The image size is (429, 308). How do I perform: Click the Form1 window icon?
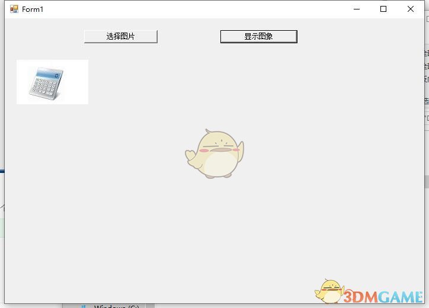(x=14, y=9)
